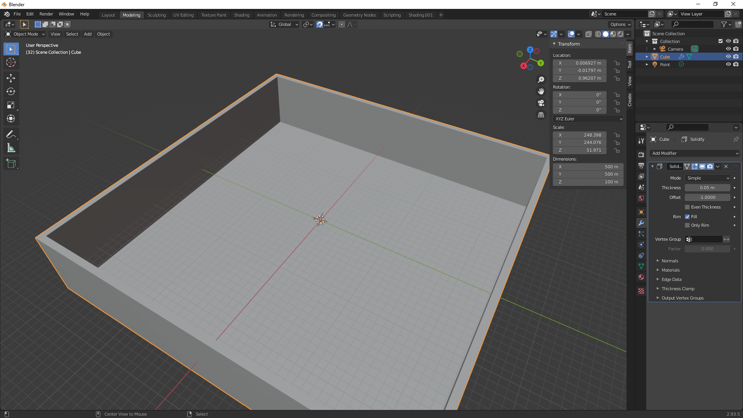Open the Modifier properties wrench tab
Screen dimensions: 743x418
click(641, 223)
